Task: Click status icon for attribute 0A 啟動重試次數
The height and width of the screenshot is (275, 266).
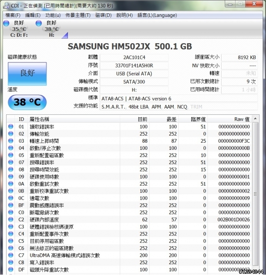Action: (x=11, y=183)
